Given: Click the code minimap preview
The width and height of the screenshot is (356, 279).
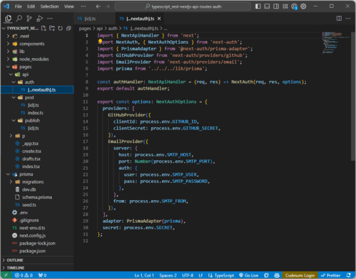Looking at the screenshot, I should tap(336, 43).
